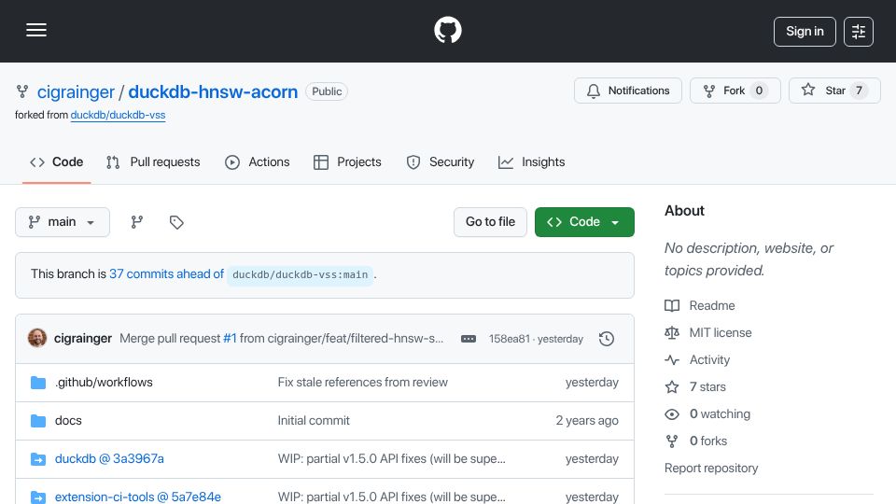The height and width of the screenshot is (504, 896).
Task: Open cigrainger author name in commit row
Action: point(83,338)
